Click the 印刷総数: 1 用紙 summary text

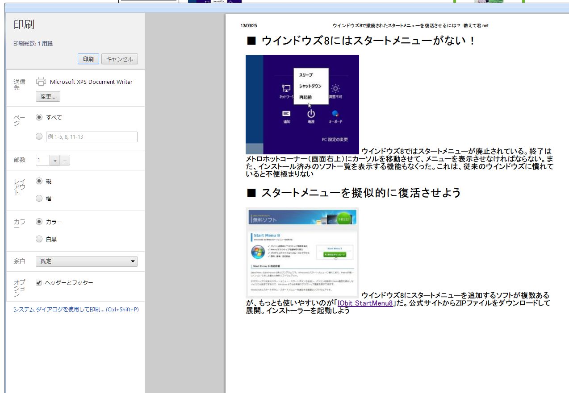coord(33,44)
